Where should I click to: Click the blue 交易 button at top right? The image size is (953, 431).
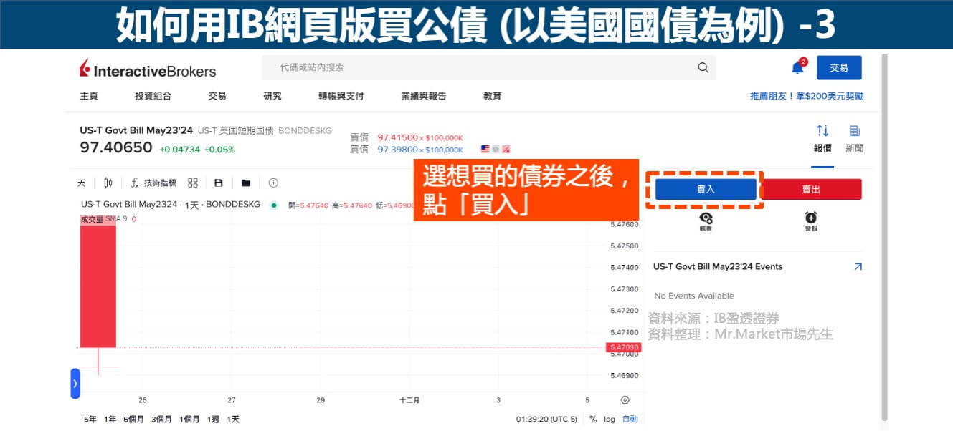tap(839, 67)
